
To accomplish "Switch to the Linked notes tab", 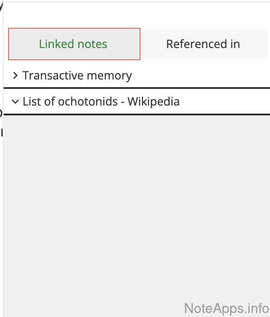I will click(x=73, y=44).
